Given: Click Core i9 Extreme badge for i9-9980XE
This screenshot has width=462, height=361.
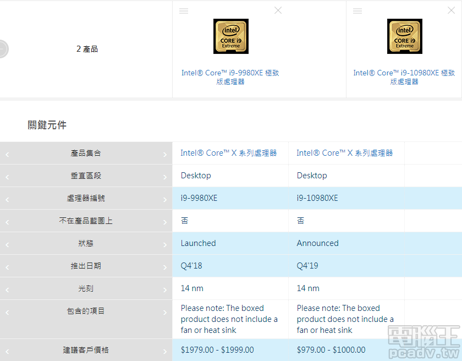Looking at the screenshot, I should 230,36.
